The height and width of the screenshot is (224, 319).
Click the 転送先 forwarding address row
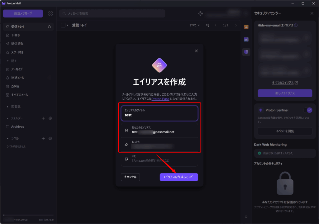click(x=159, y=145)
